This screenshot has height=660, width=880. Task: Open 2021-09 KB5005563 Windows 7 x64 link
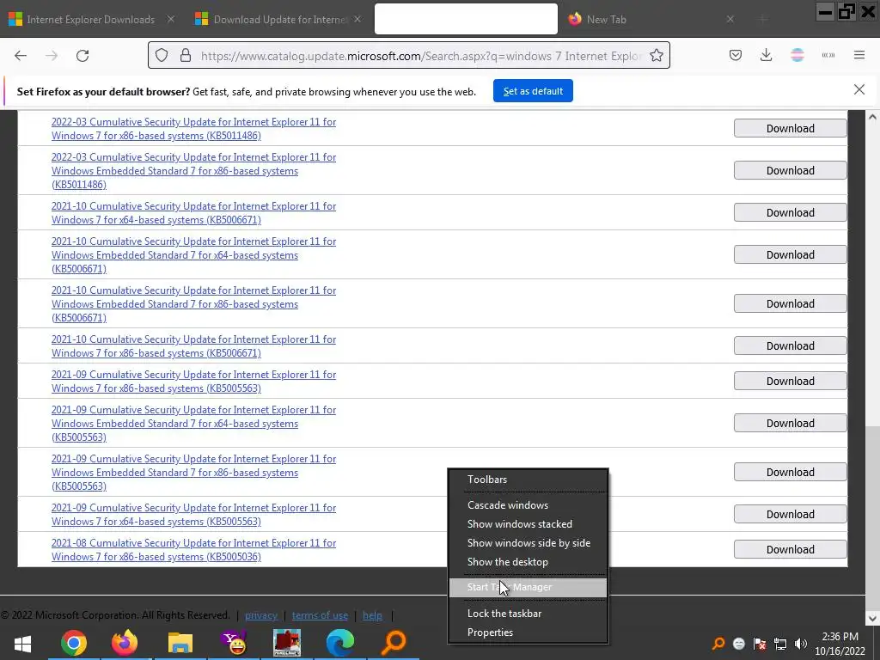click(x=193, y=515)
